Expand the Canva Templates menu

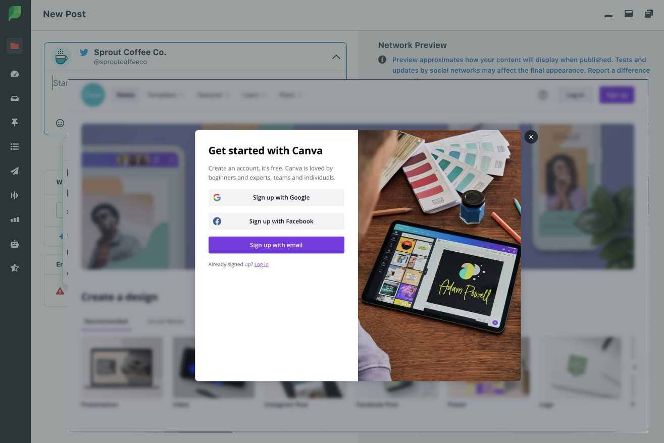point(165,95)
